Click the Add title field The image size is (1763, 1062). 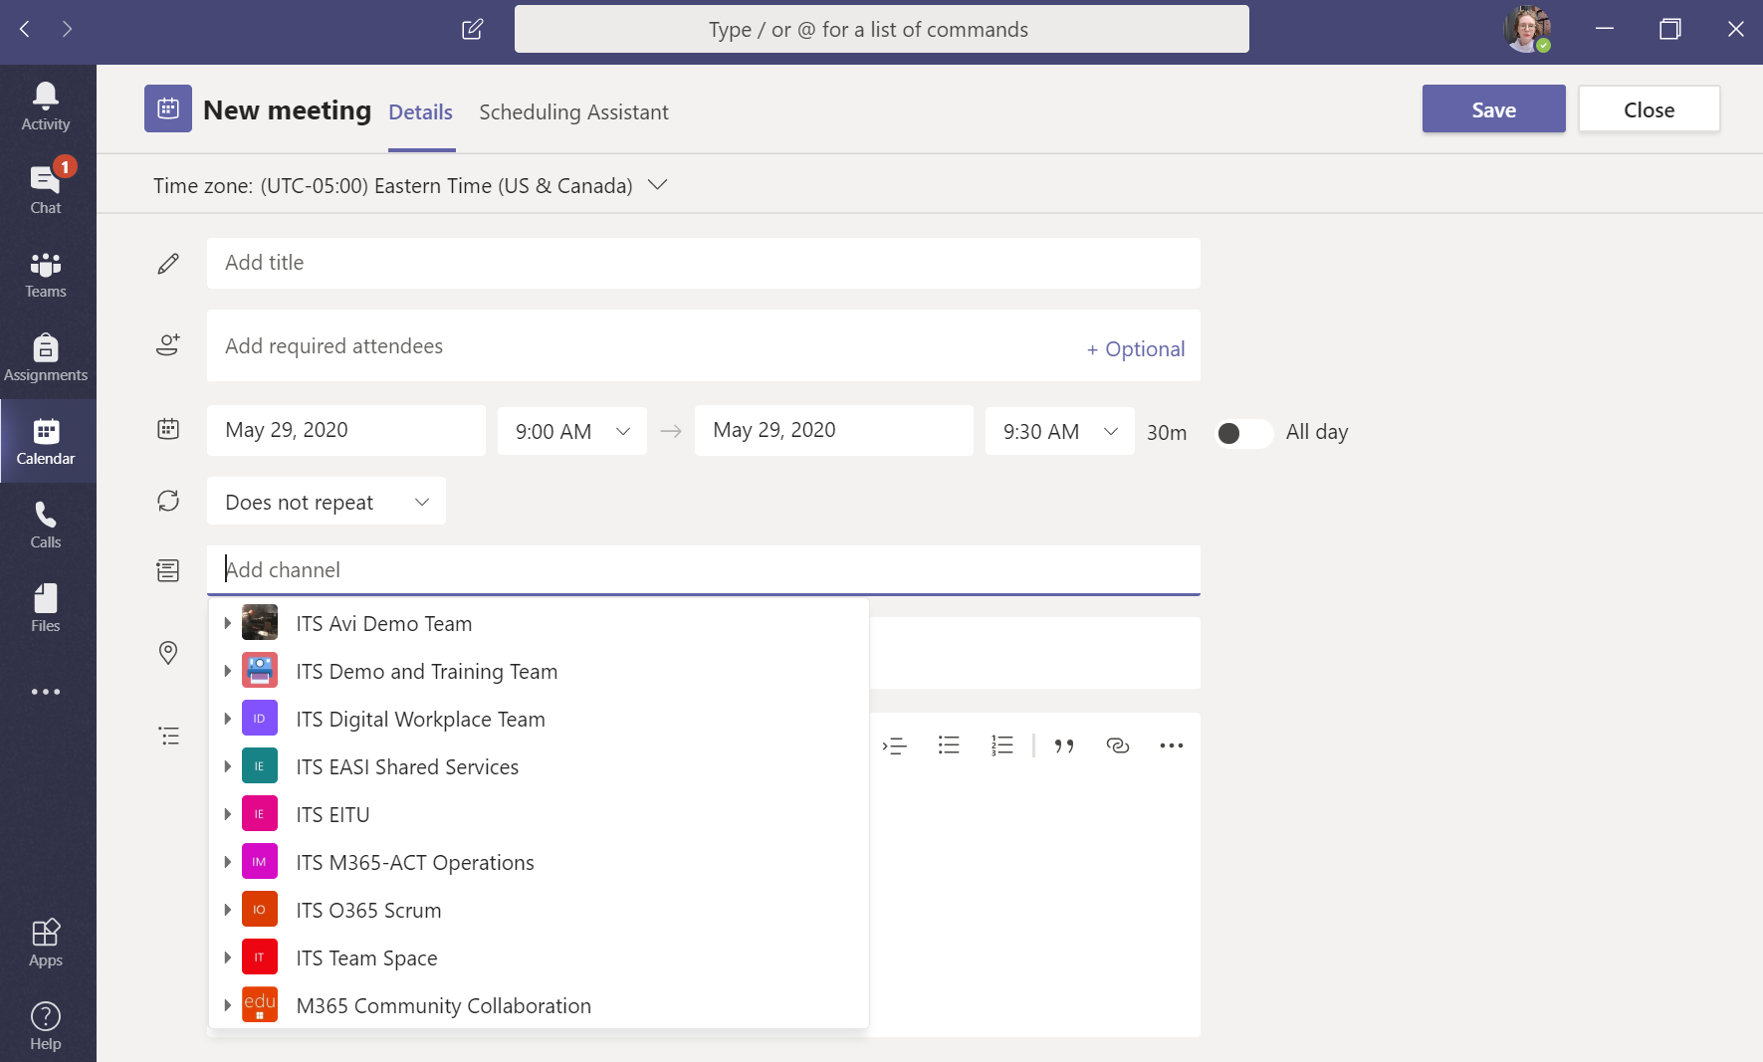[x=704, y=263]
